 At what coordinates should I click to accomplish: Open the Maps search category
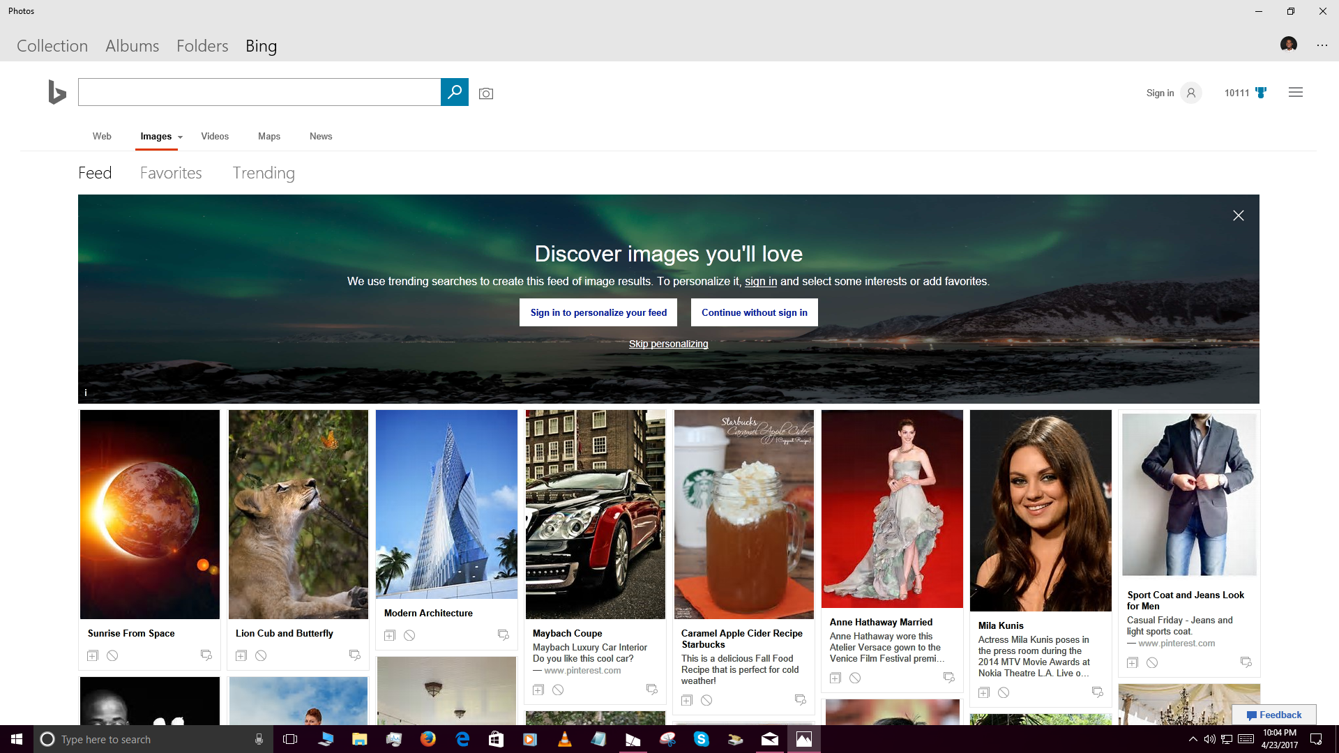coord(269,136)
